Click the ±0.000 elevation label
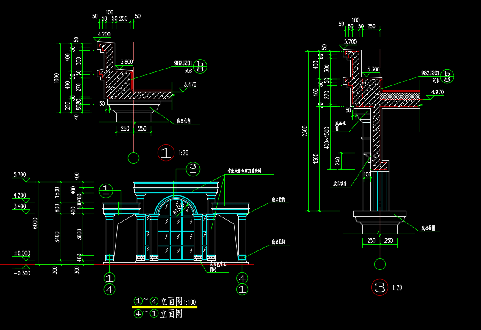Screen dimensions: 481x330 pyautogui.click(x=22, y=253)
